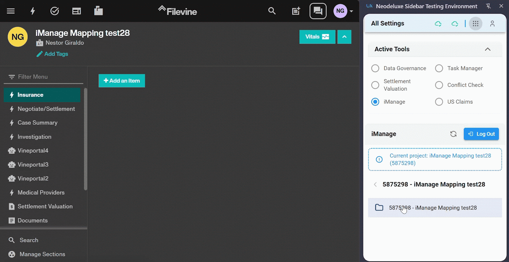Open the magnifier search icon in top bar
Screen dimensions: 509x262
click(272, 11)
